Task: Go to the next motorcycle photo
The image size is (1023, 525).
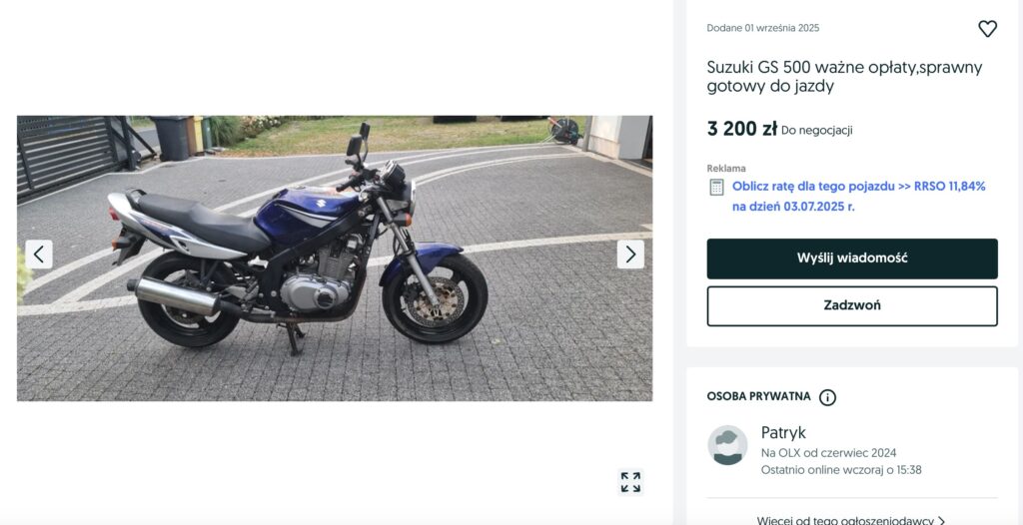Action: coord(630,255)
